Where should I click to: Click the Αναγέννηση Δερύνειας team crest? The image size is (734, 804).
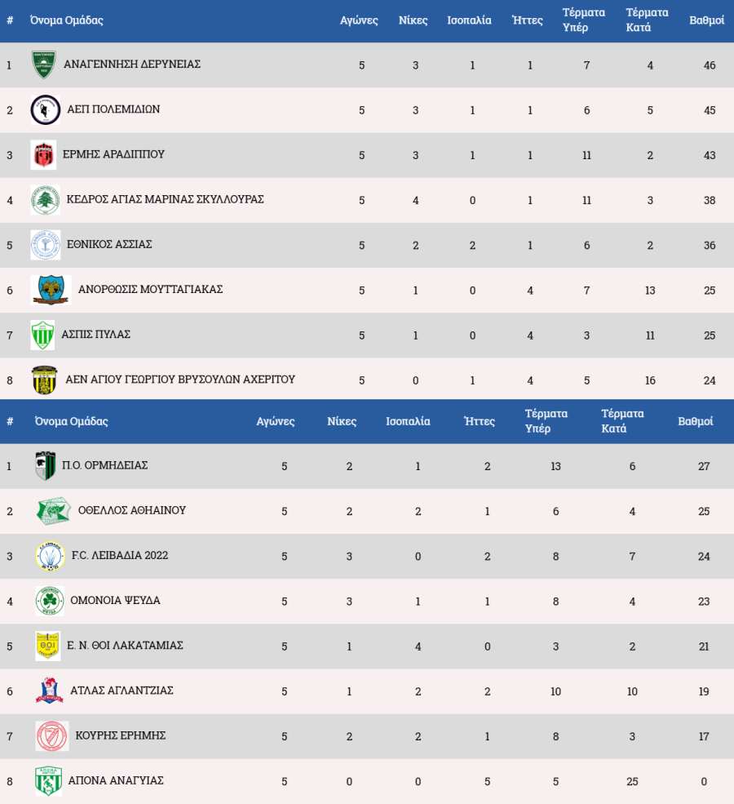click(x=44, y=64)
